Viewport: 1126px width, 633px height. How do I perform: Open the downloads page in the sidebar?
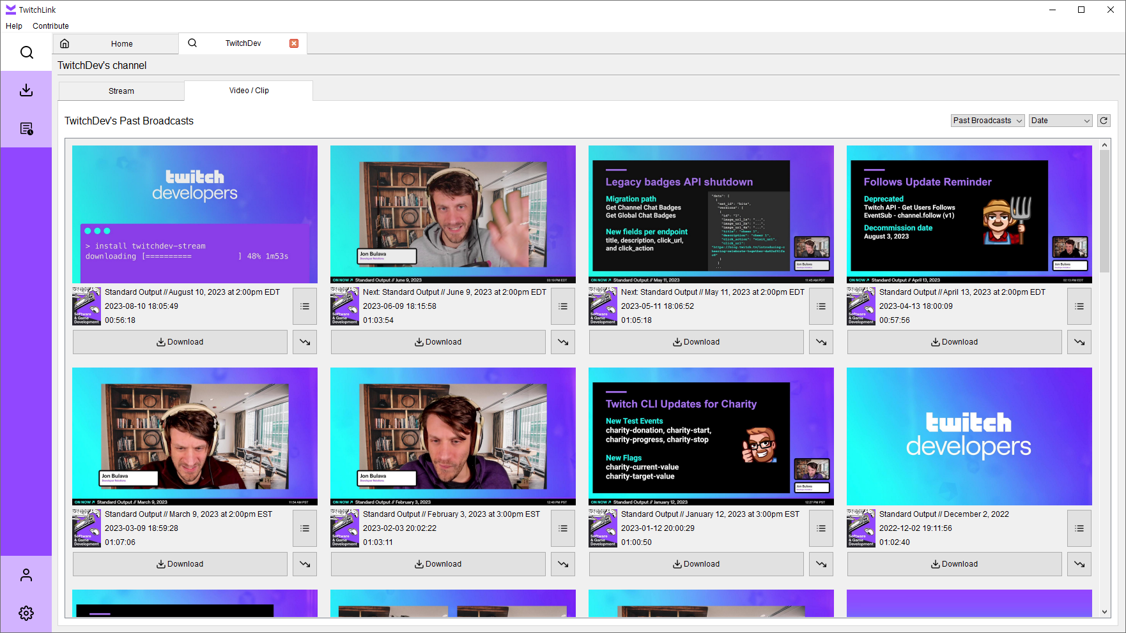[x=26, y=91]
